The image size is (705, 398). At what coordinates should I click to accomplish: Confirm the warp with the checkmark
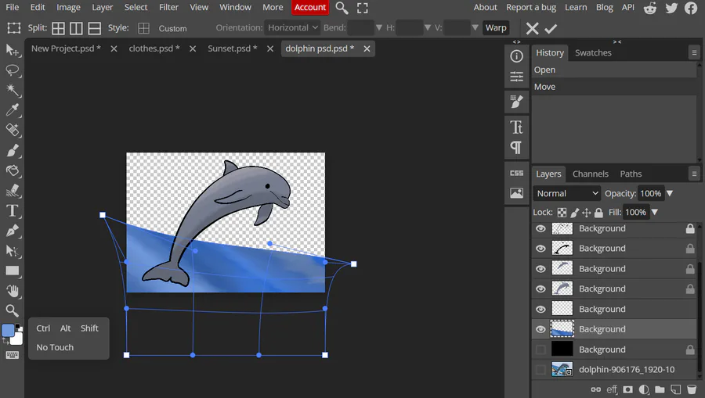(551, 28)
